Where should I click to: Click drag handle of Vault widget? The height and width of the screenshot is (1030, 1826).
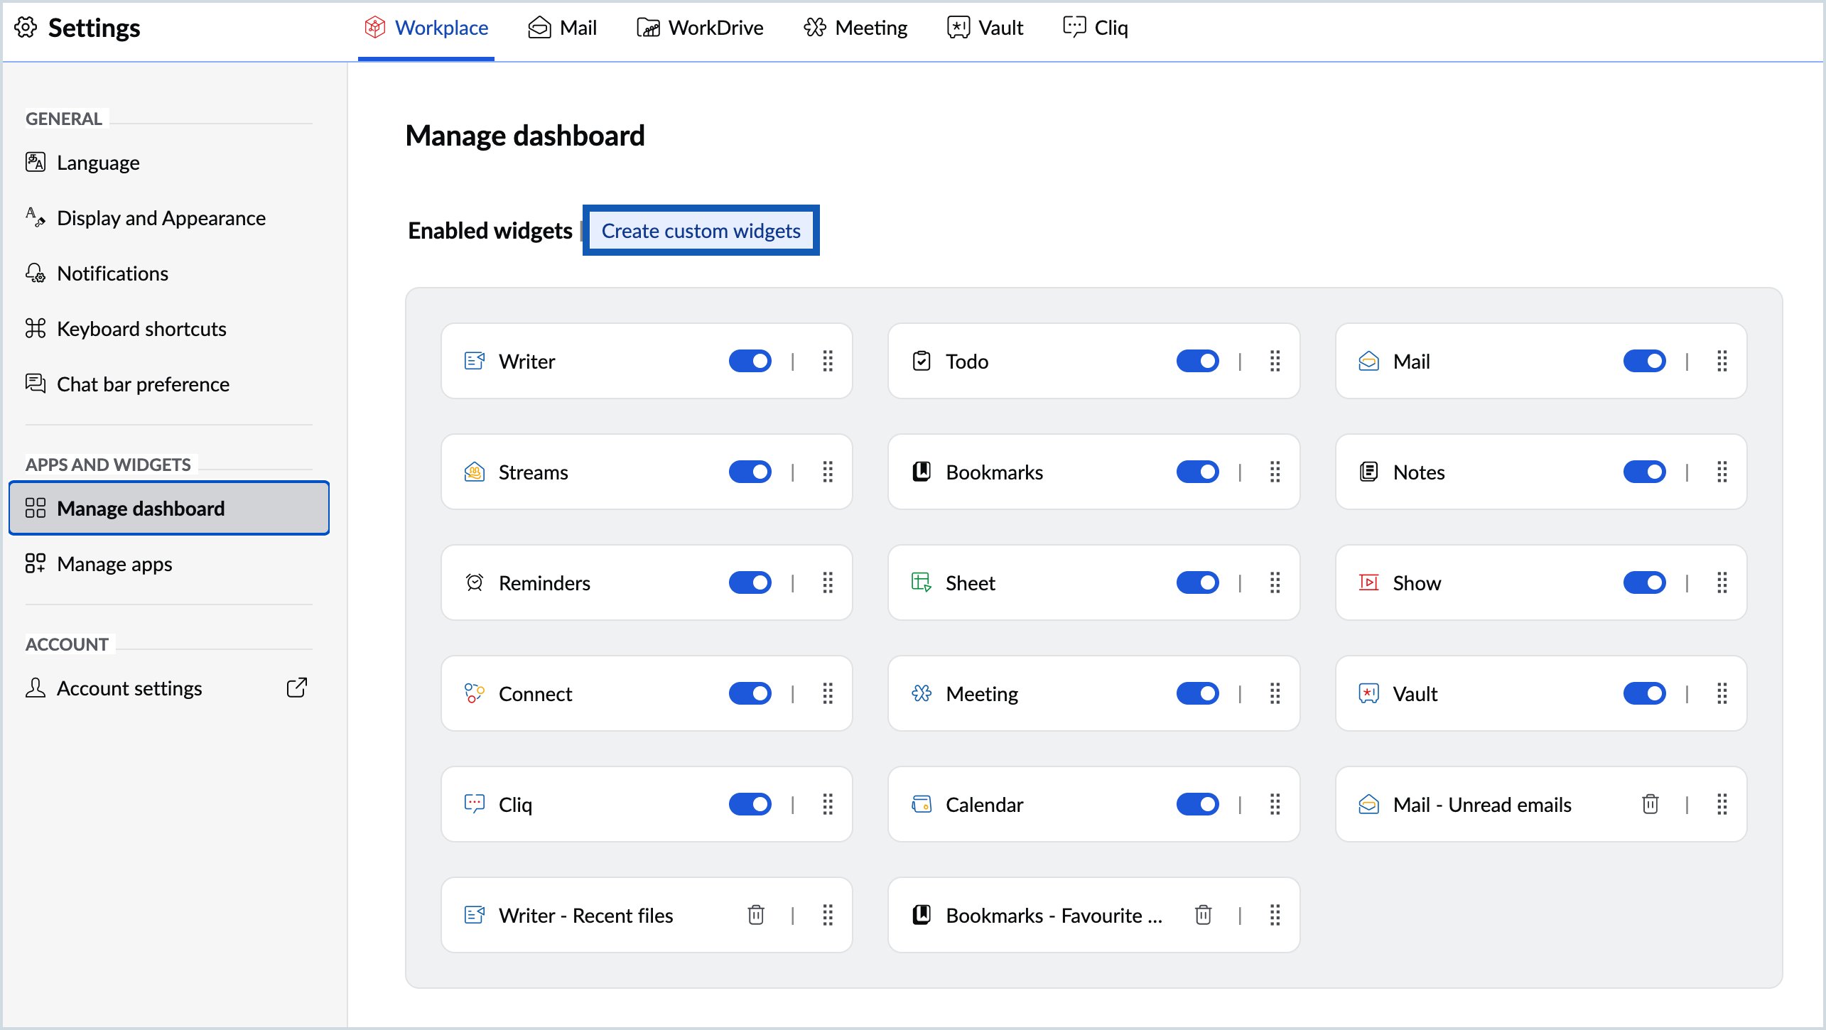tap(1722, 693)
